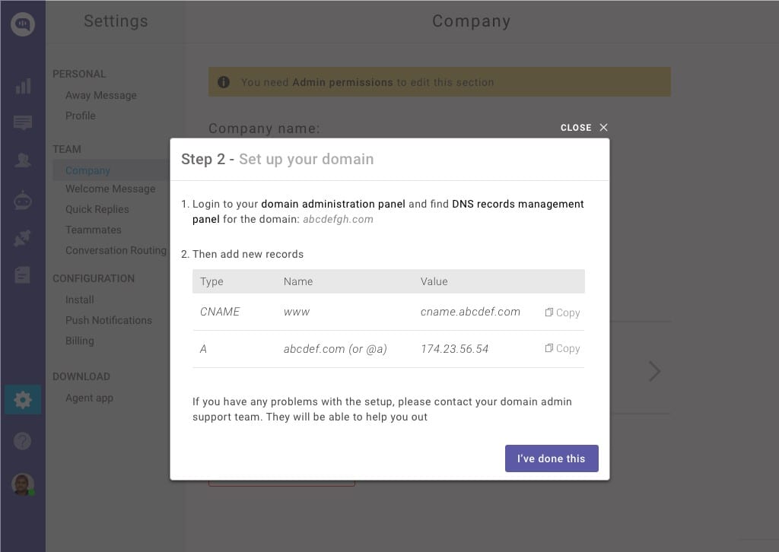
Task: Click the abcdefgh.com domain text
Action: (338, 220)
